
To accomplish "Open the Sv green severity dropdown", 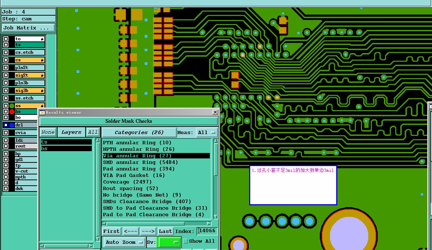I will [x=169, y=242].
